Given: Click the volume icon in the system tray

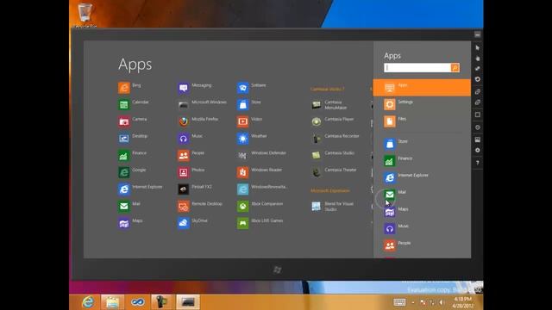Looking at the screenshot, I should pyautogui.click(x=441, y=302).
